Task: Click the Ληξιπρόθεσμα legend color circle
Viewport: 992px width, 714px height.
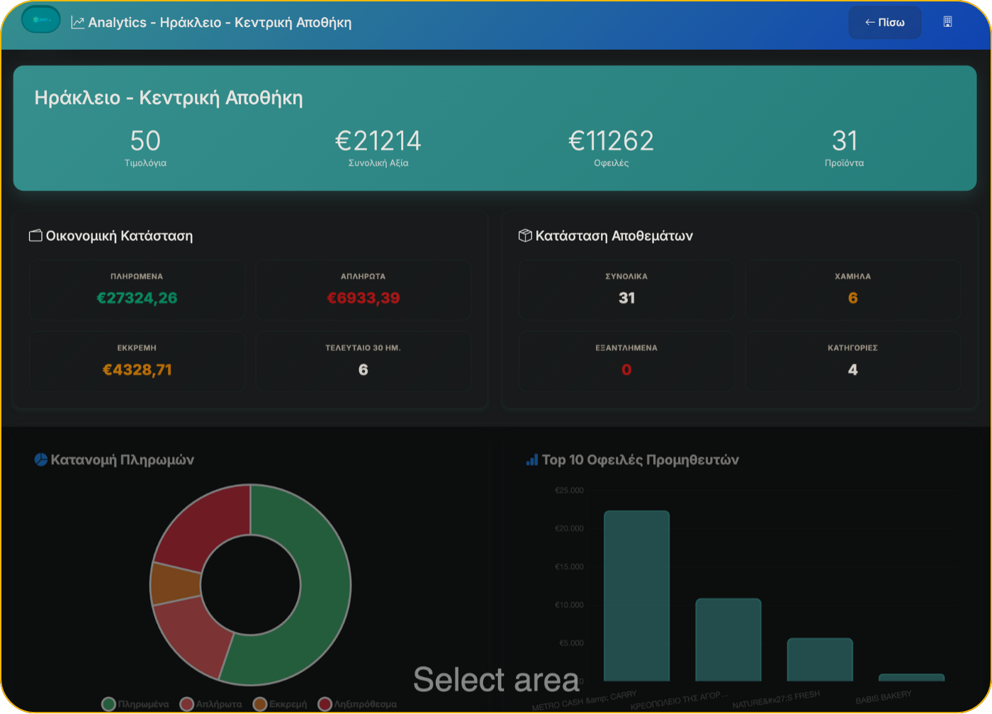Action: coord(325,704)
